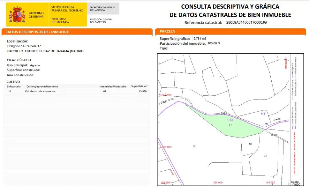Click the "Agrario" use value
309x186 pixels.
point(35,65)
